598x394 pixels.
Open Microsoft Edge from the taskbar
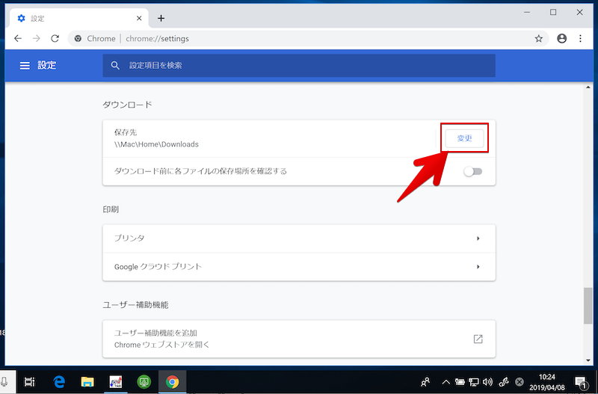59,381
